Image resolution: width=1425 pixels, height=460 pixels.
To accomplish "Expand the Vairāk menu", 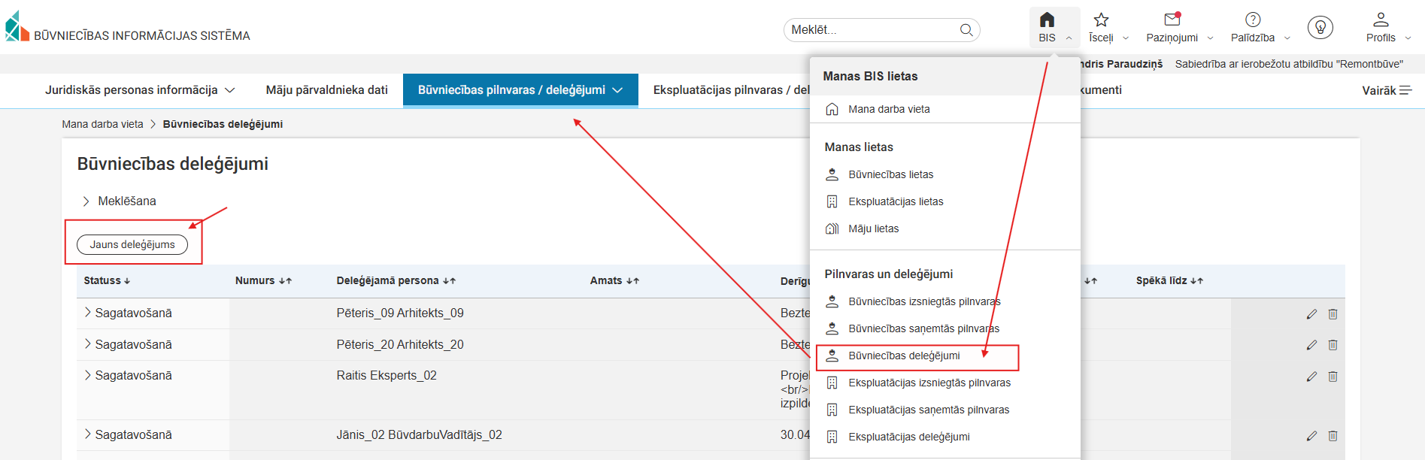I will [1386, 90].
